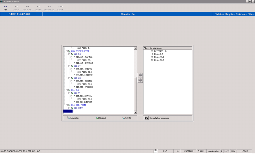
Task: Click the region icon beside 005- MS
Action: (x=72, y=78)
